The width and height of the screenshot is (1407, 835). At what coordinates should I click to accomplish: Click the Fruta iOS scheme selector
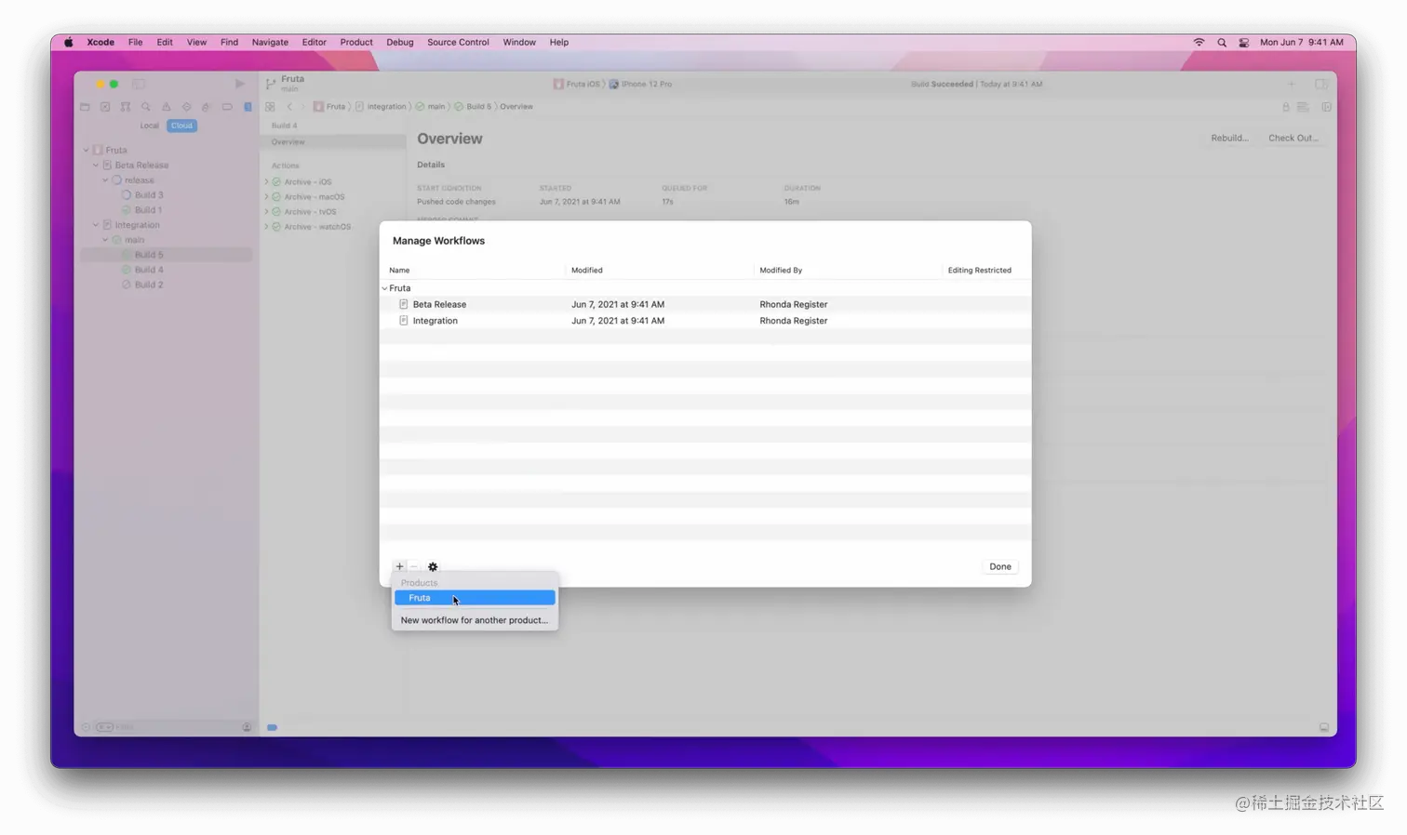(x=577, y=84)
